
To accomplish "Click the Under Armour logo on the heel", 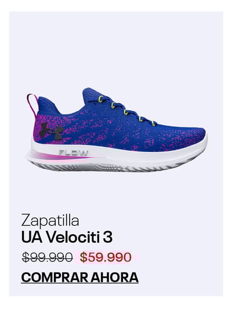I will coord(51,131).
